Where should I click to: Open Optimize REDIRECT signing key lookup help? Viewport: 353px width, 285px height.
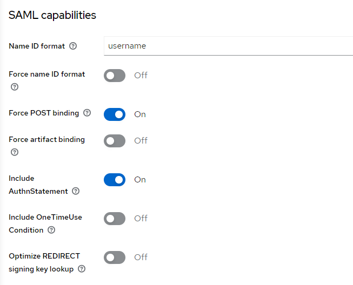[82, 269]
